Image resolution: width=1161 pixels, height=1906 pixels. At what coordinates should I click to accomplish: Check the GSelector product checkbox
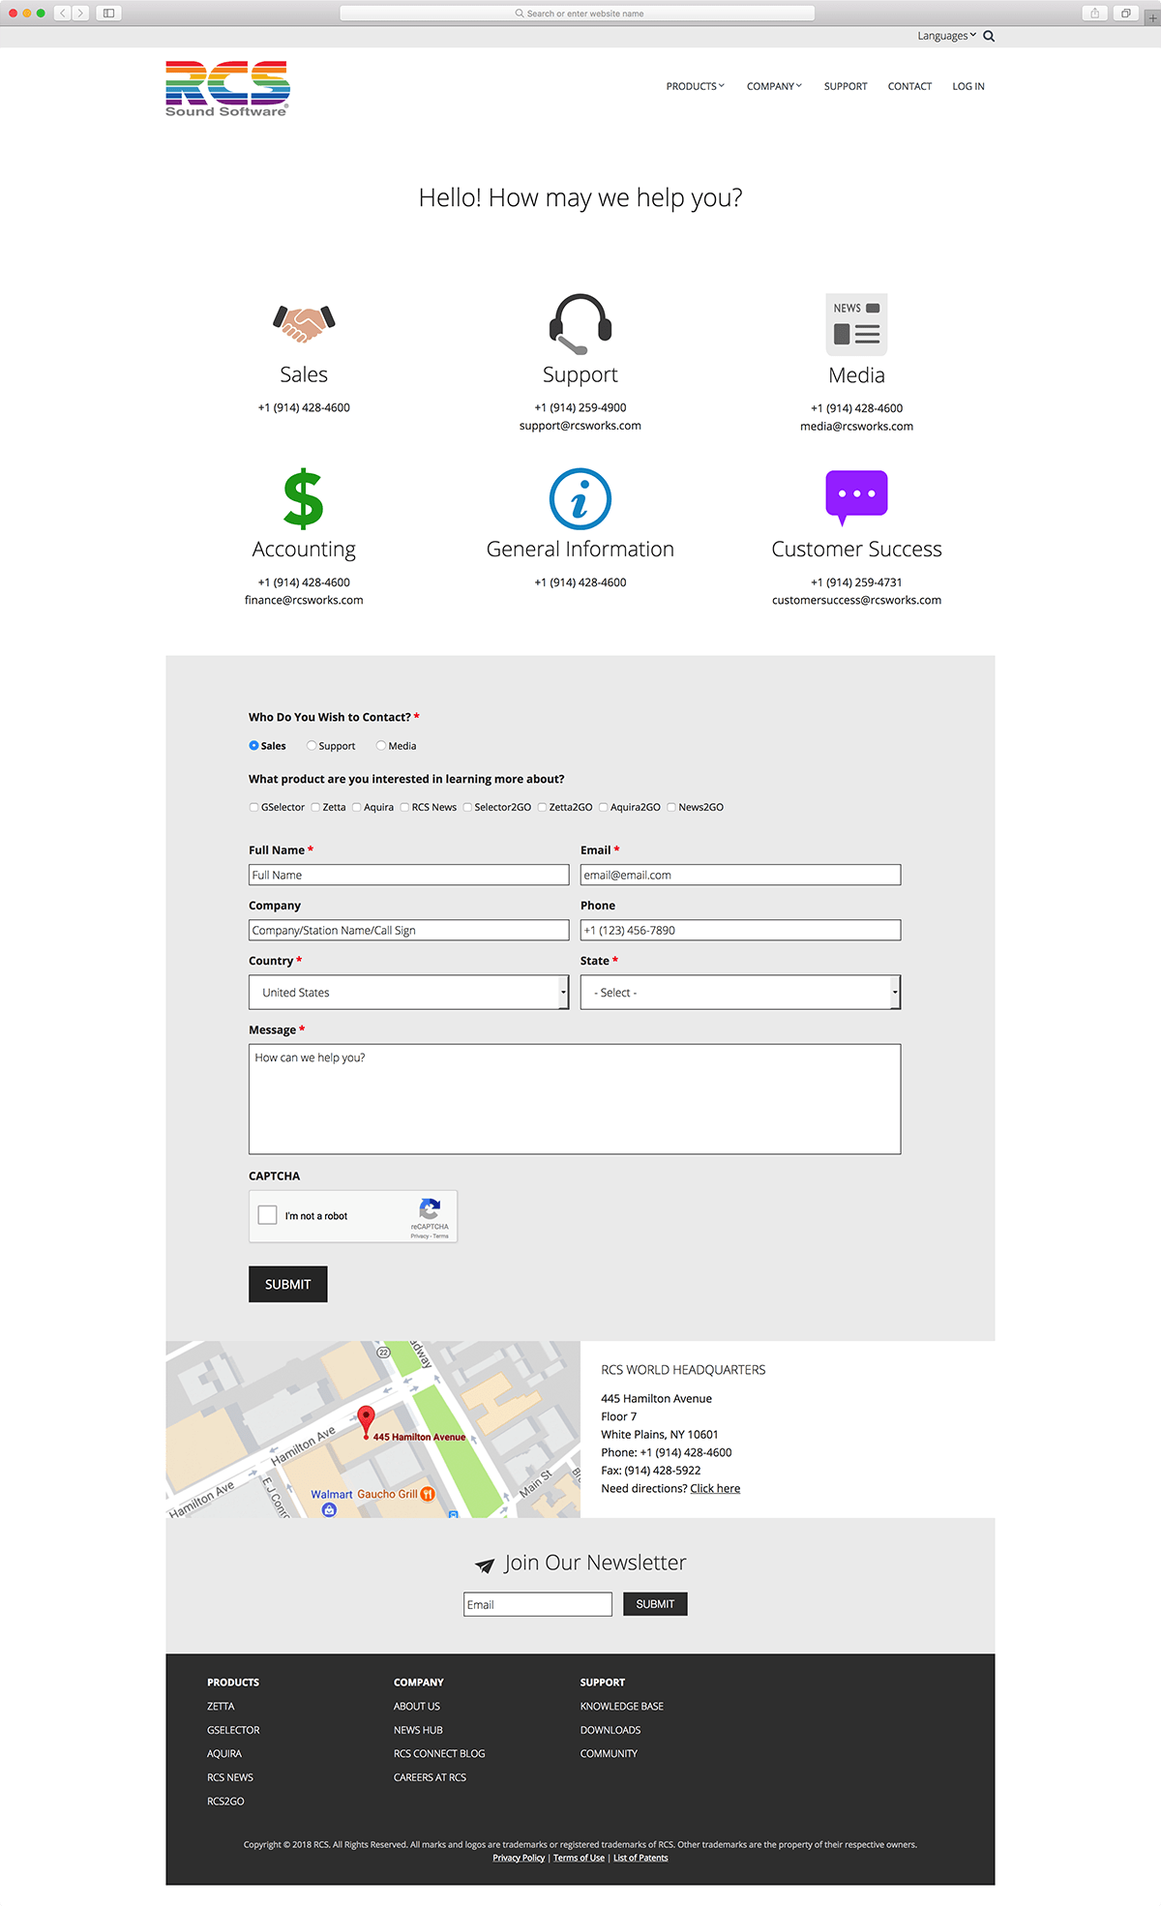click(253, 807)
